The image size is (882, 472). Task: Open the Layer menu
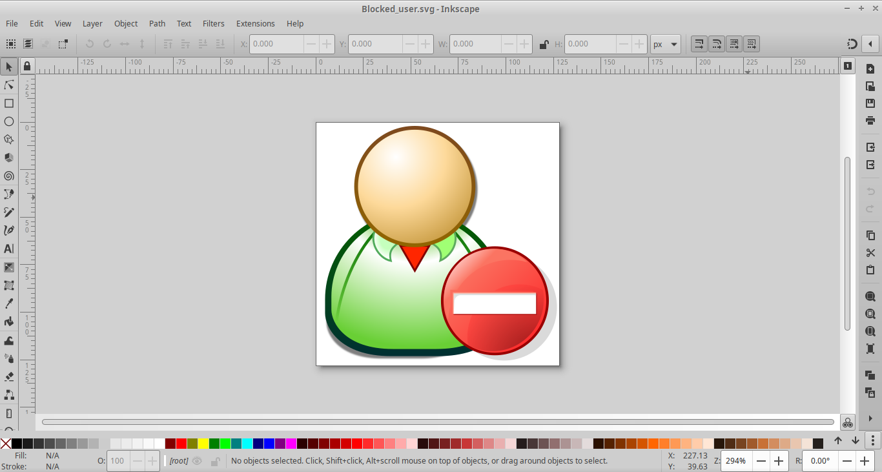coord(92,23)
